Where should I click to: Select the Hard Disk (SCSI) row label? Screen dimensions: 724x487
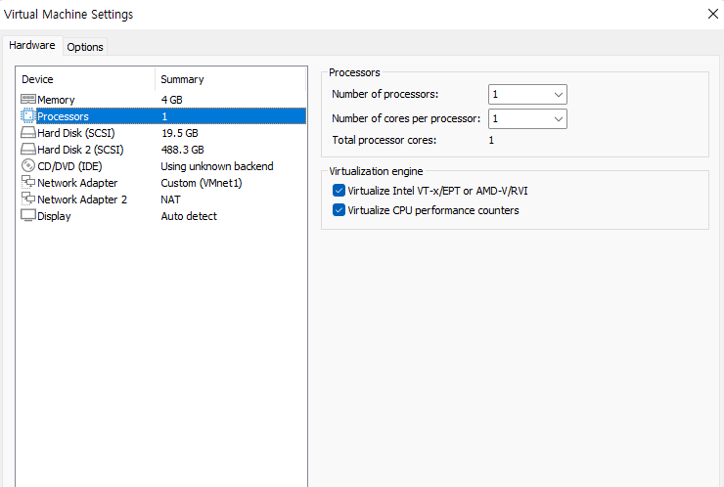coord(75,133)
